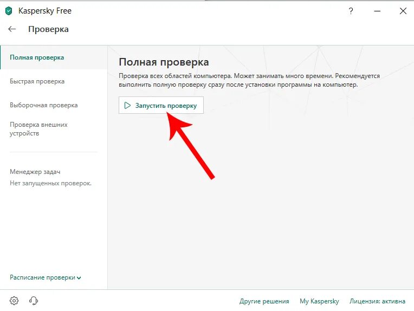This screenshot has width=414, height=311.
Task: Open help via the question mark icon
Action: [x=351, y=11]
